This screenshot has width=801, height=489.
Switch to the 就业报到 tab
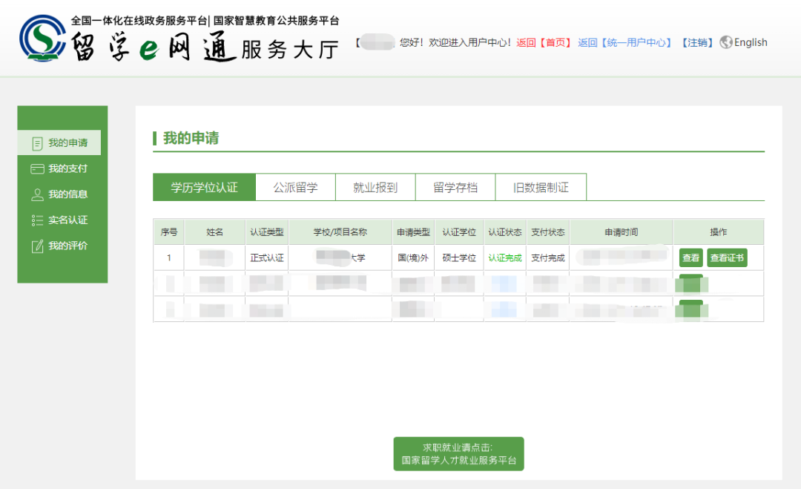375,188
